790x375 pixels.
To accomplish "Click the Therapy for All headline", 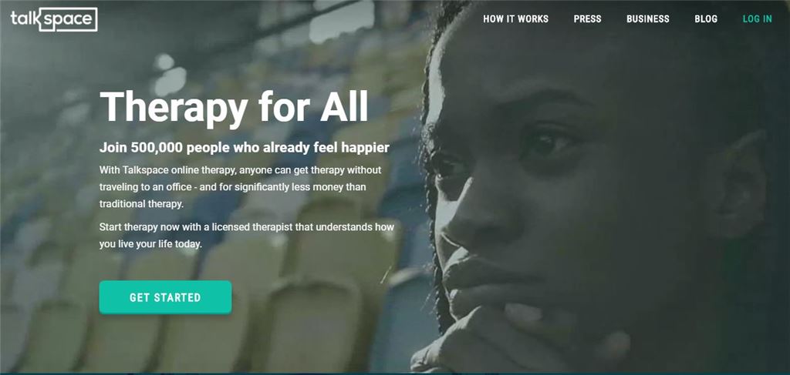I will coord(234,107).
